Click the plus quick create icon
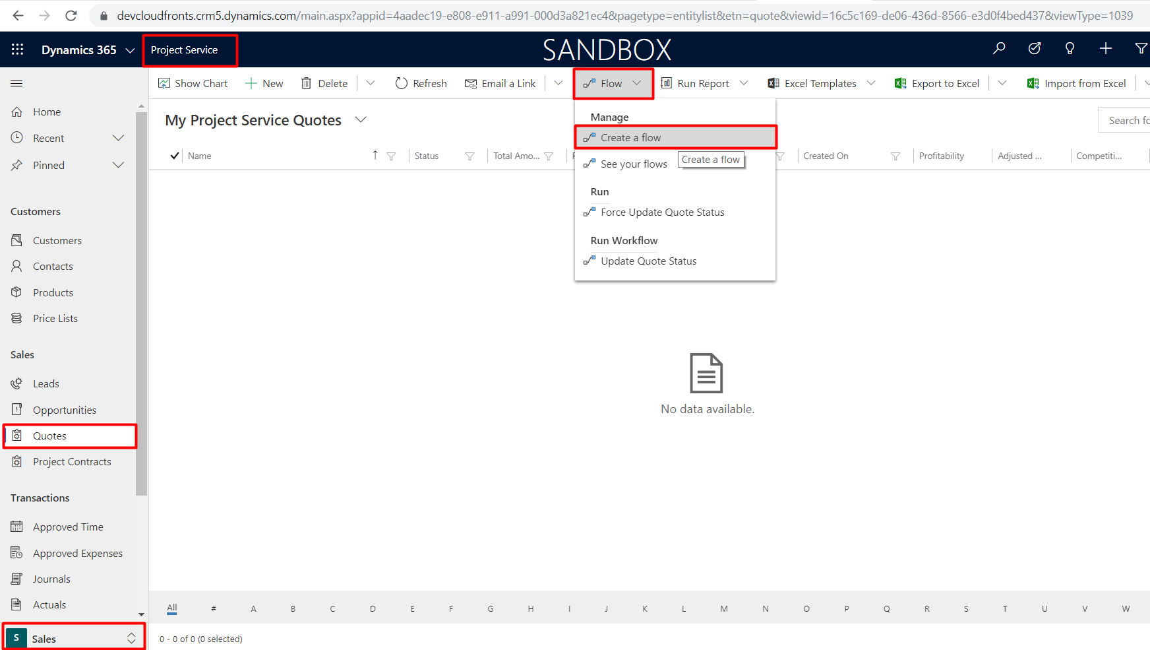1150x650 pixels. [x=1106, y=48]
